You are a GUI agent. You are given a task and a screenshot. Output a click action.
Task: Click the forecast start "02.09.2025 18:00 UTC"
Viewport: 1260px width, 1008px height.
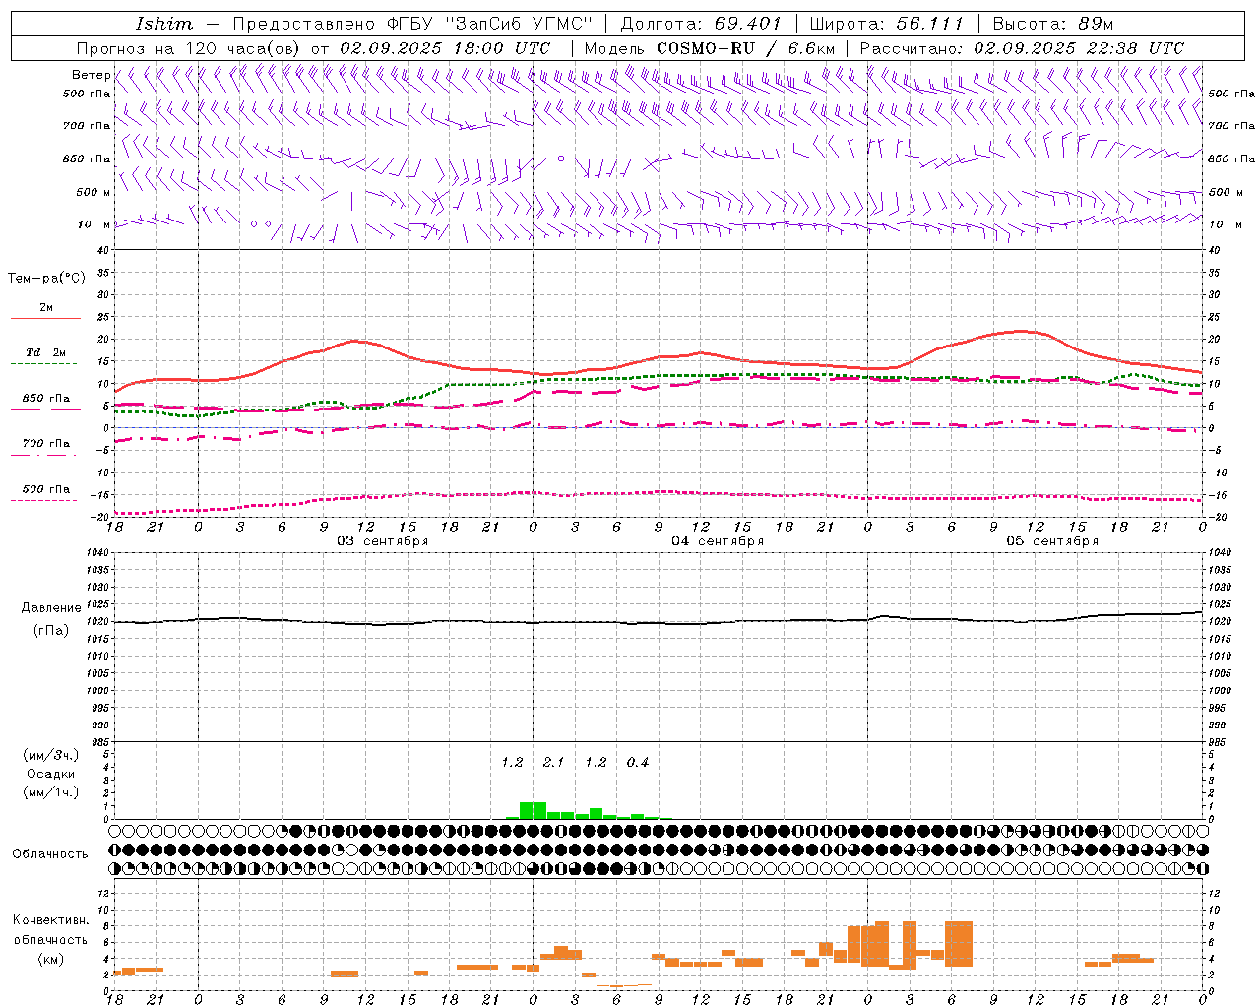pos(445,48)
